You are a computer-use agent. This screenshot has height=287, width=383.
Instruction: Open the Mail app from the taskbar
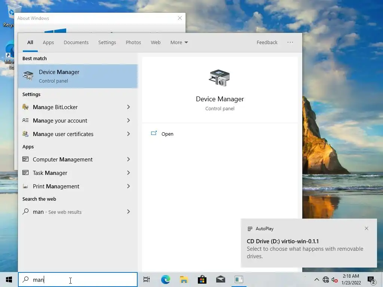221,280
